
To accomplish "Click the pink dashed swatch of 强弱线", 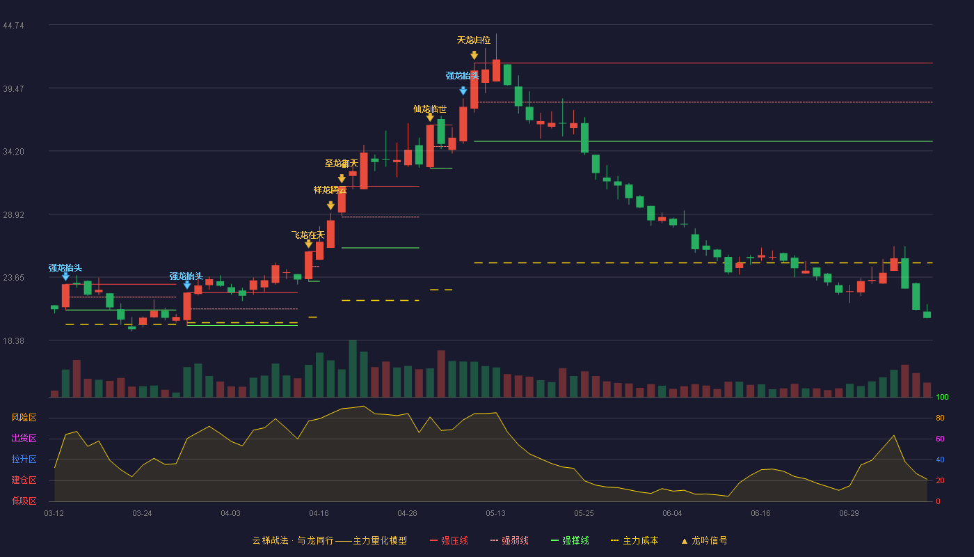I will pyautogui.click(x=495, y=540).
